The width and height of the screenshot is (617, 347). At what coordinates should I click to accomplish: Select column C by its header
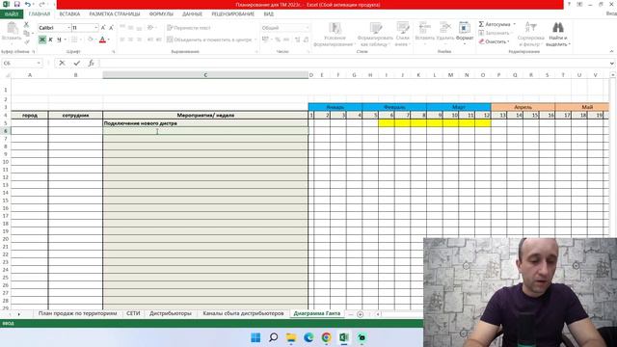(205, 75)
